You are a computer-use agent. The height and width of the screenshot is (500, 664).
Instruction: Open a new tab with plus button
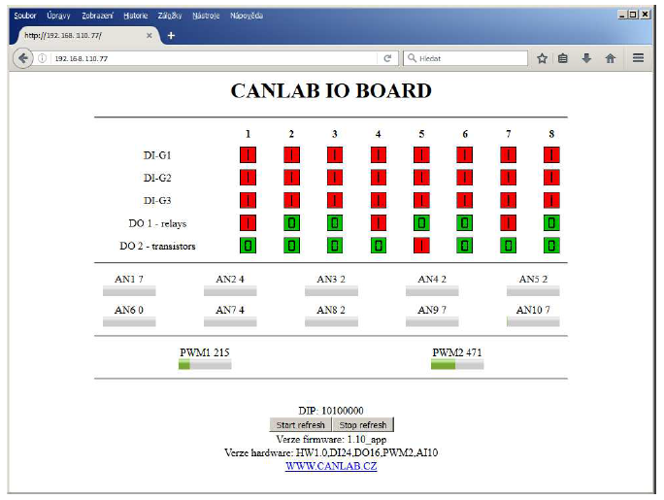(x=171, y=36)
